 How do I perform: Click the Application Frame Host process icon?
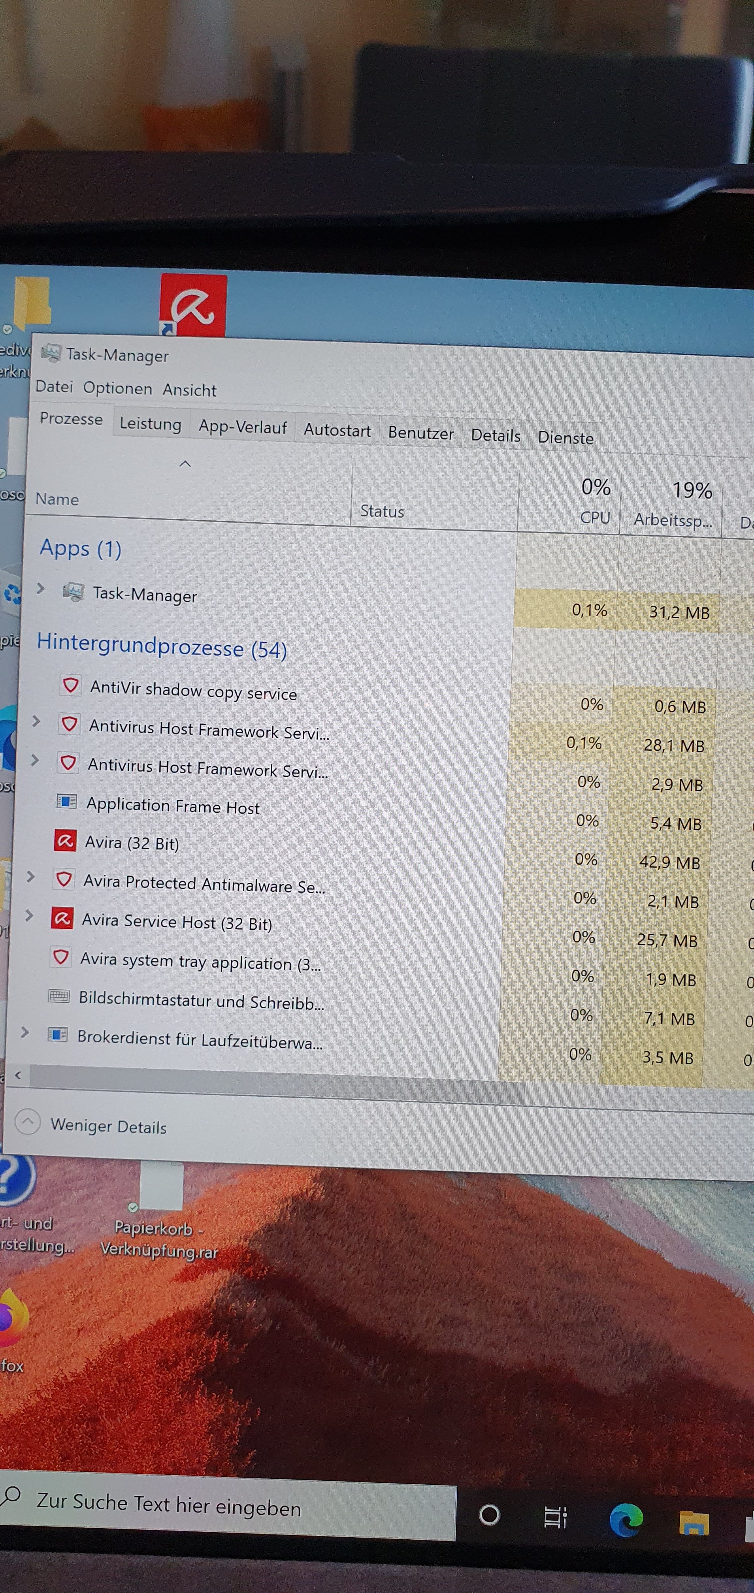coord(66,802)
